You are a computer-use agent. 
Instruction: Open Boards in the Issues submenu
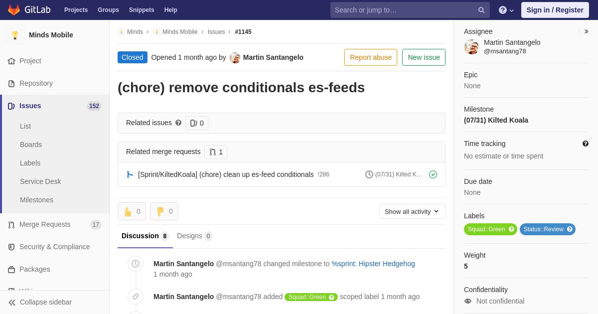click(31, 145)
